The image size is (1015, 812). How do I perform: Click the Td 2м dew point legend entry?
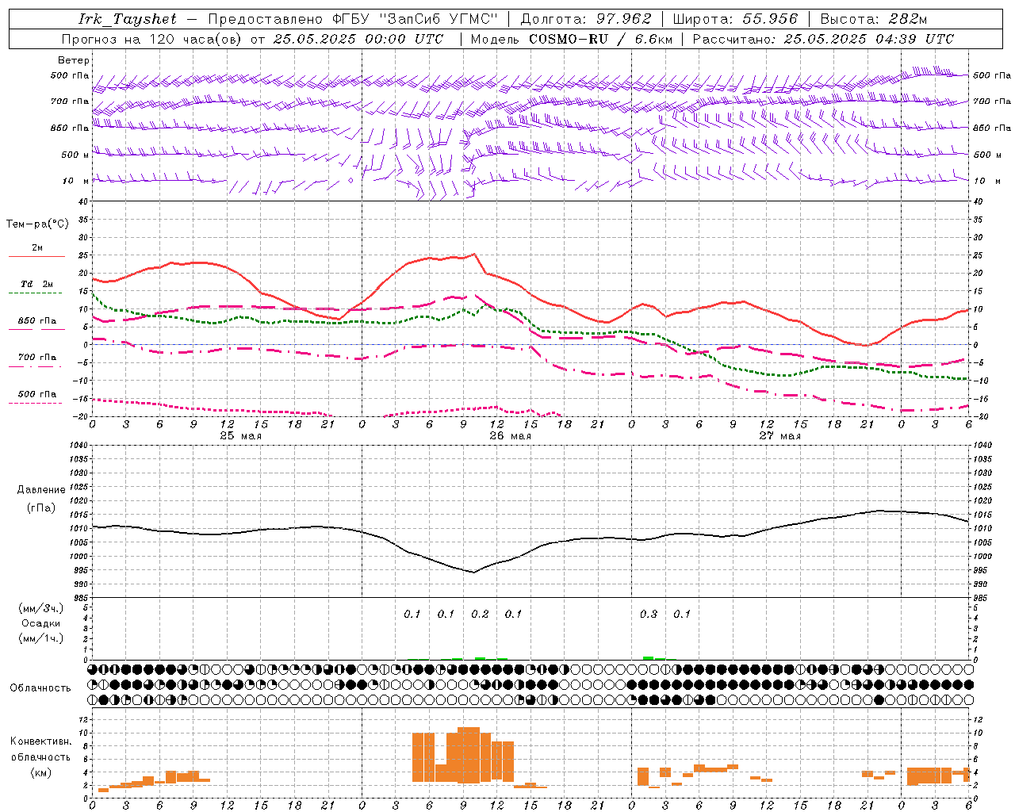(37, 284)
